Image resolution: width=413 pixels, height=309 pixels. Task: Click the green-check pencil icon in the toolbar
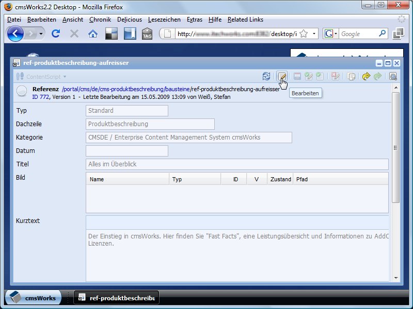[308, 76]
